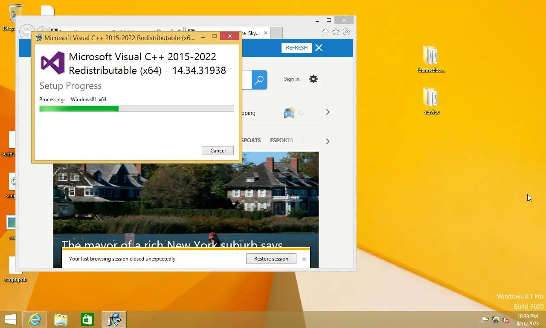Open the SPORTS news category
Screen dimensions: 546x328
[x=251, y=141]
